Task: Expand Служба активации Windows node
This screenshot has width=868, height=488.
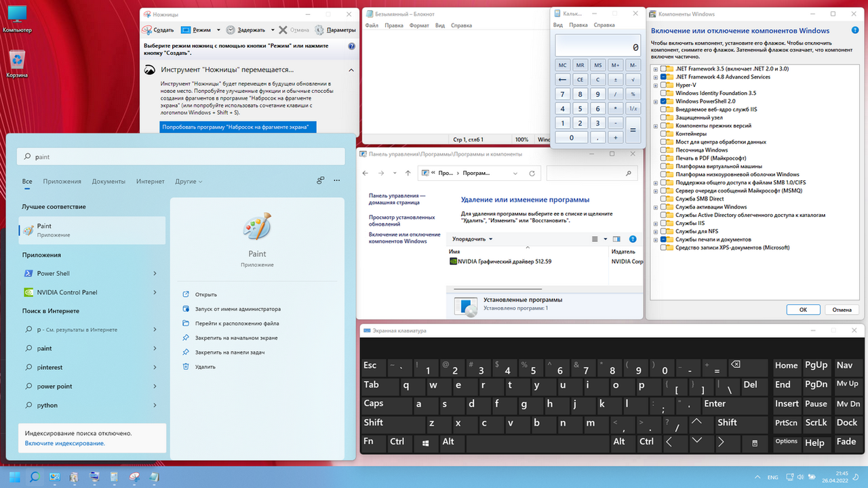Action: click(655, 207)
